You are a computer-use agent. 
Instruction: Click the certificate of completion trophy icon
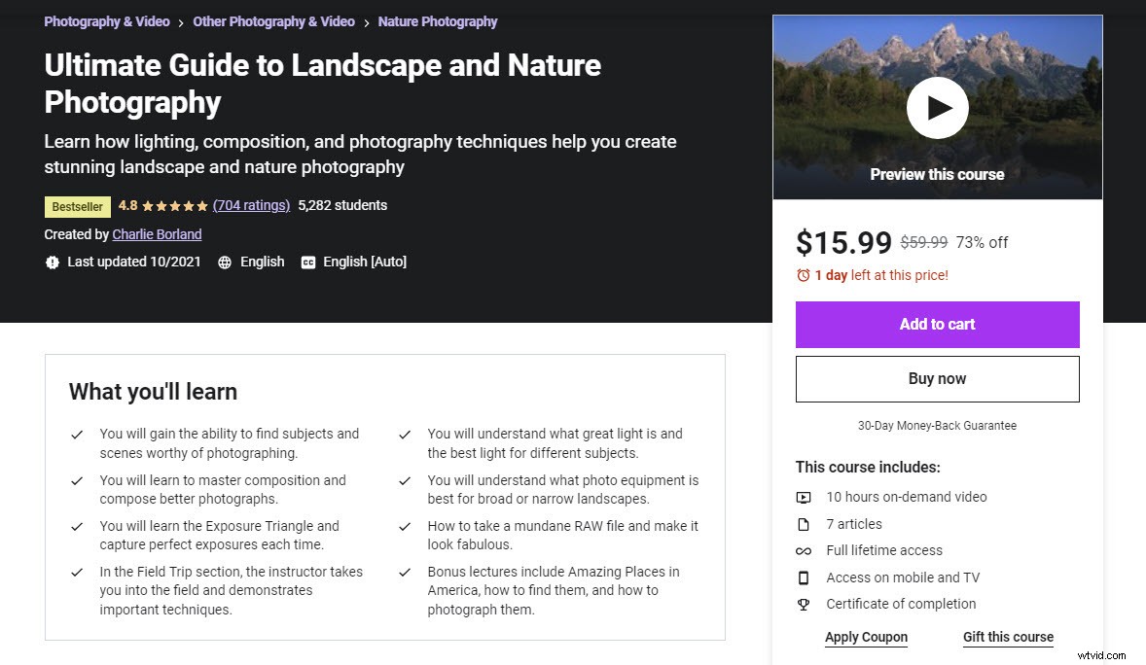pyautogui.click(x=804, y=604)
